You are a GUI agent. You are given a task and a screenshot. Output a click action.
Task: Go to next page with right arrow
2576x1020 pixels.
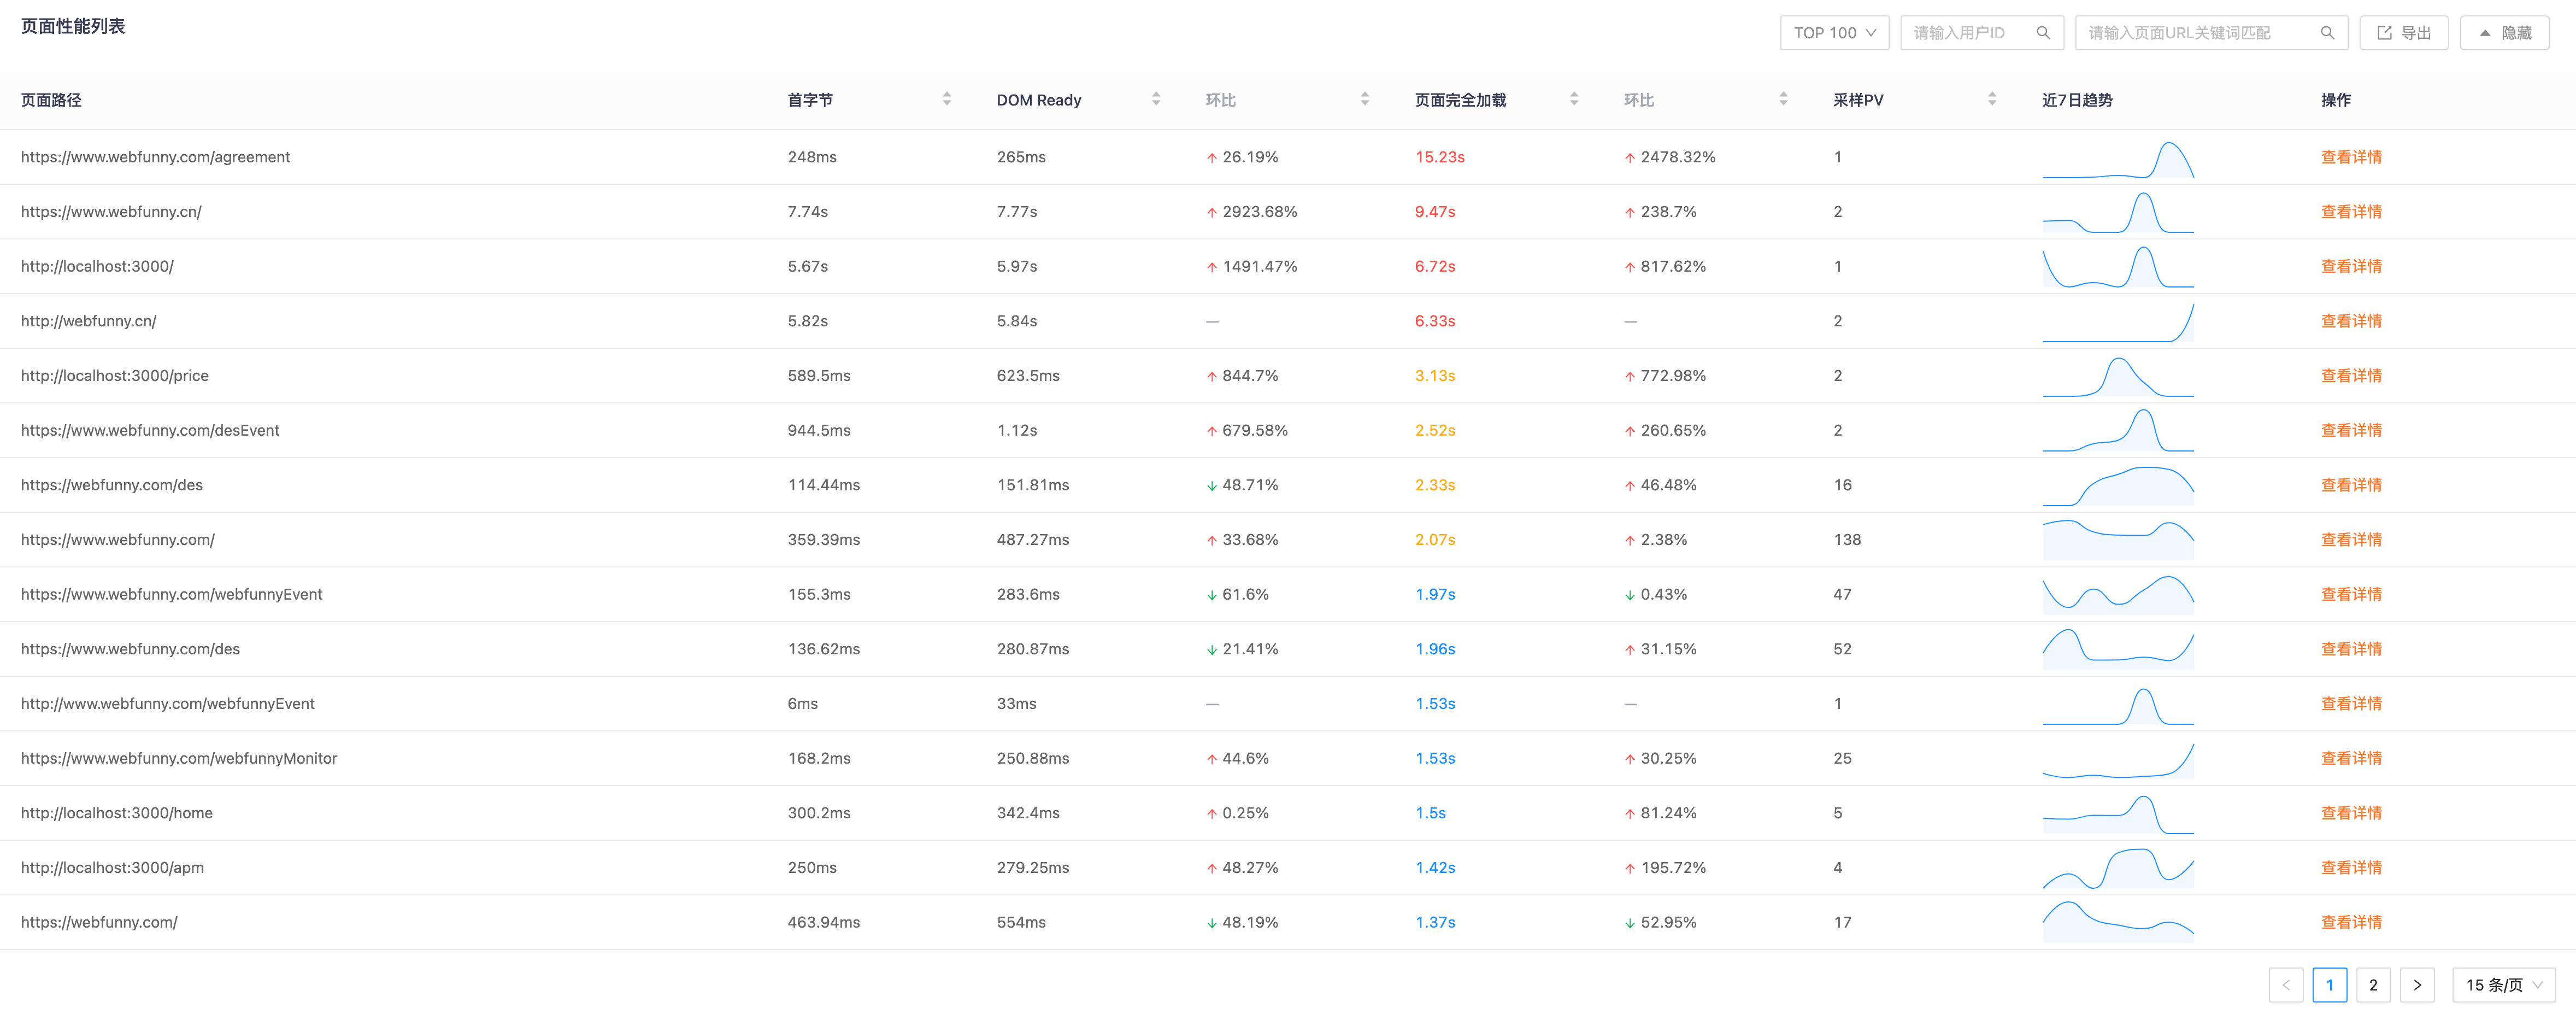tap(2417, 985)
